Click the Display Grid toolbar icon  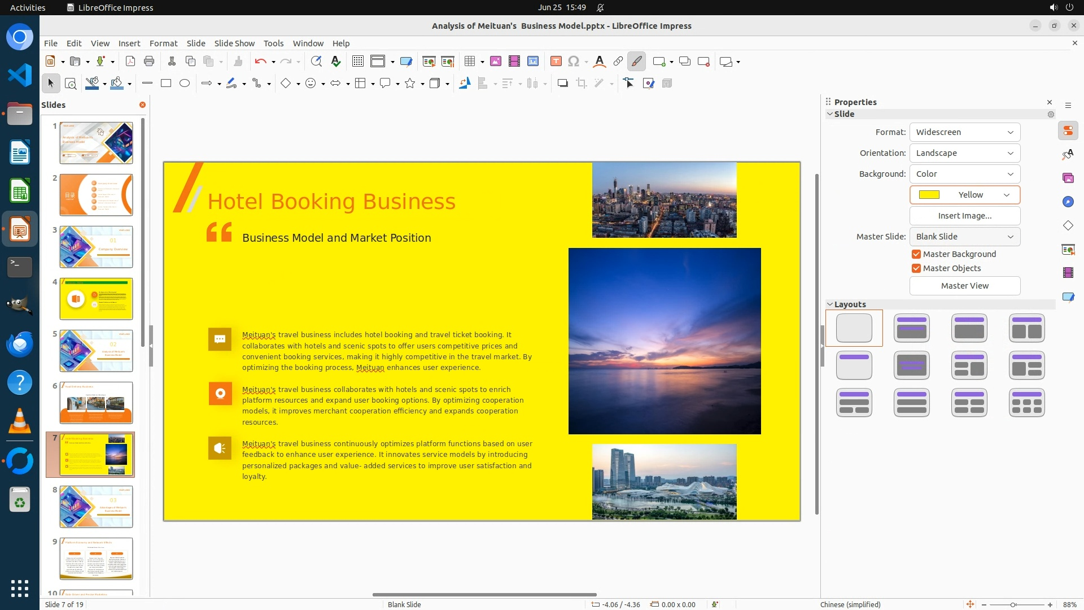coord(357,62)
